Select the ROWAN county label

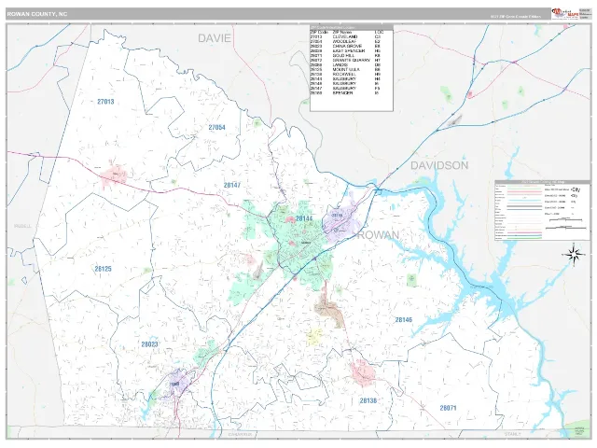[378, 235]
